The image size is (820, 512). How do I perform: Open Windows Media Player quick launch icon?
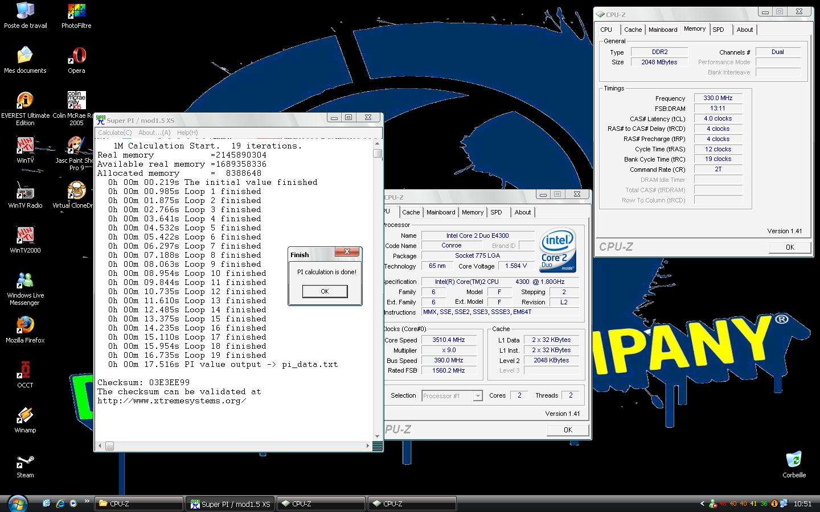tap(73, 503)
